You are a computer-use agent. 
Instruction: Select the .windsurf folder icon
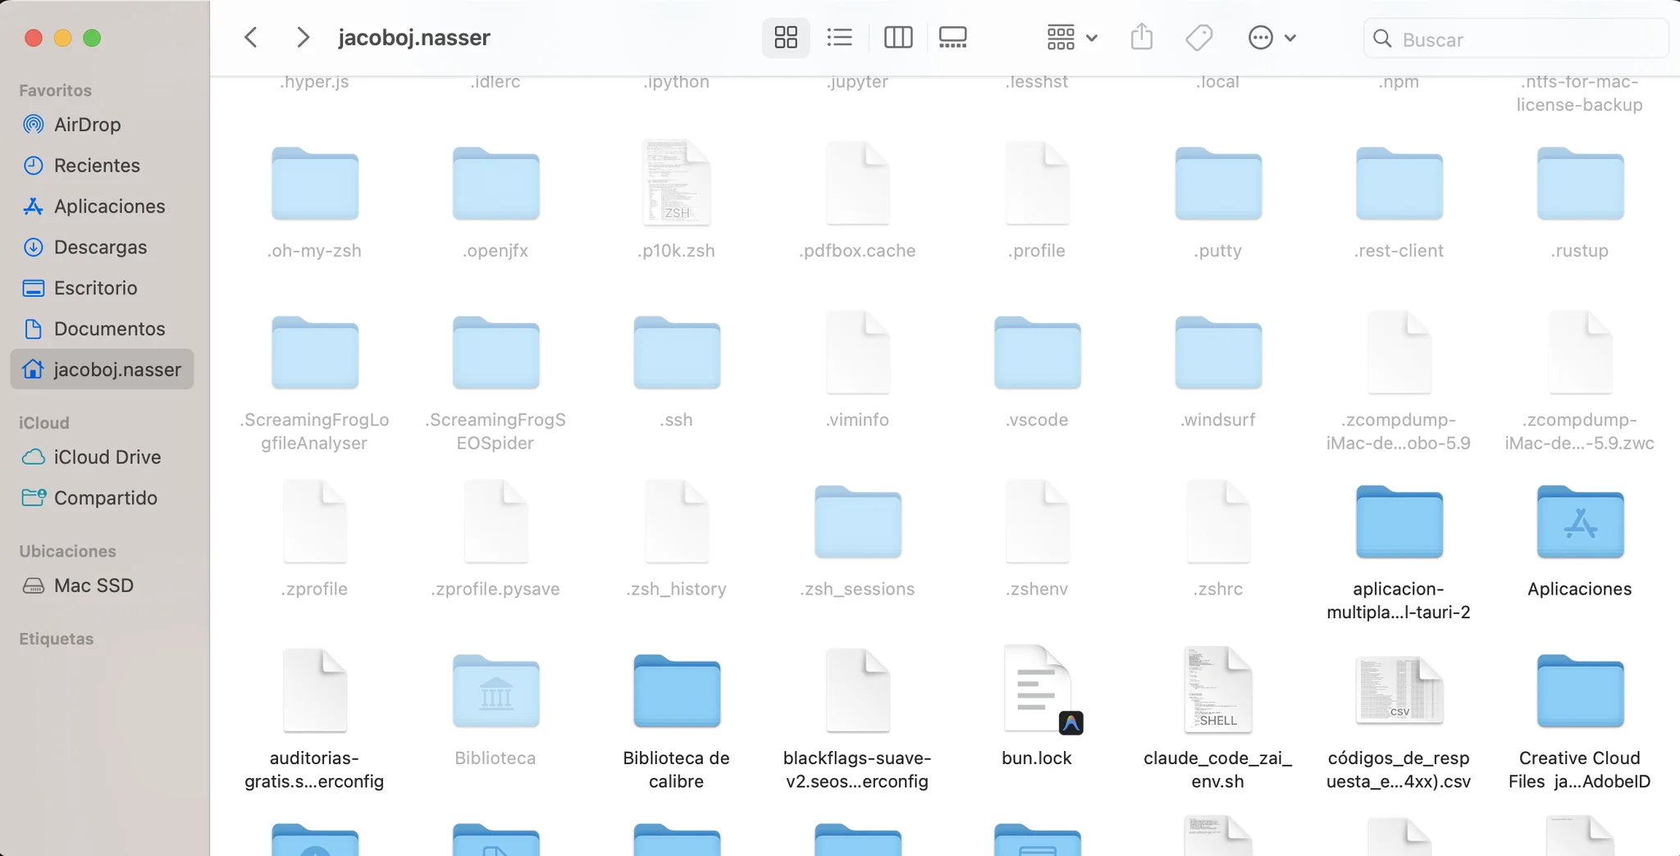1218,353
